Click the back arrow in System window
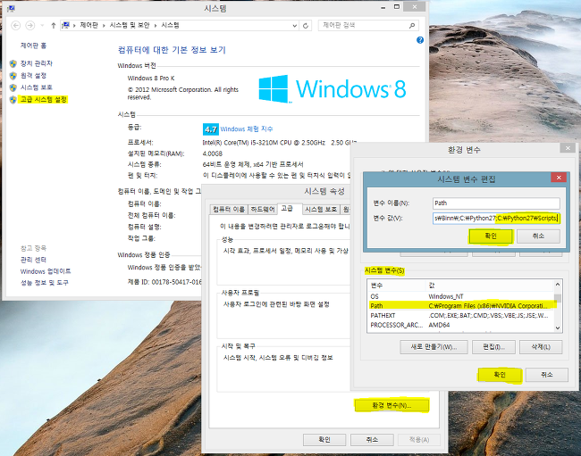The width and height of the screenshot is (581, 456). click(x=15, y=26)
